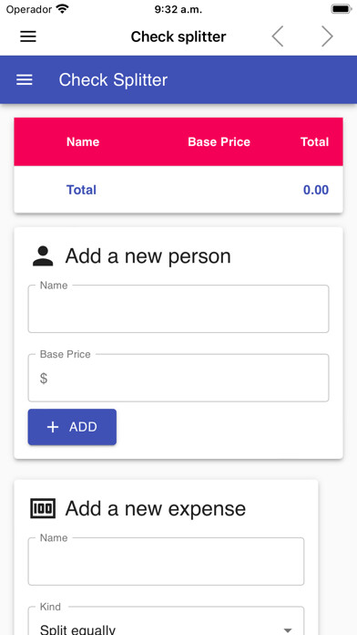Click the money icon beside Add a new expense
This screenshot has height=635, width=357.
tap(43, 509)
